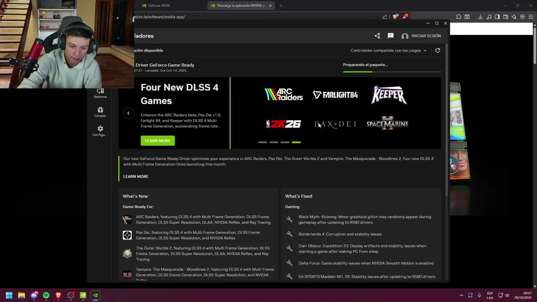Screen dimensions: 537x302
Task: Click the wrench icon beside EA SPORTS Madden
Action: click(289, 277)
